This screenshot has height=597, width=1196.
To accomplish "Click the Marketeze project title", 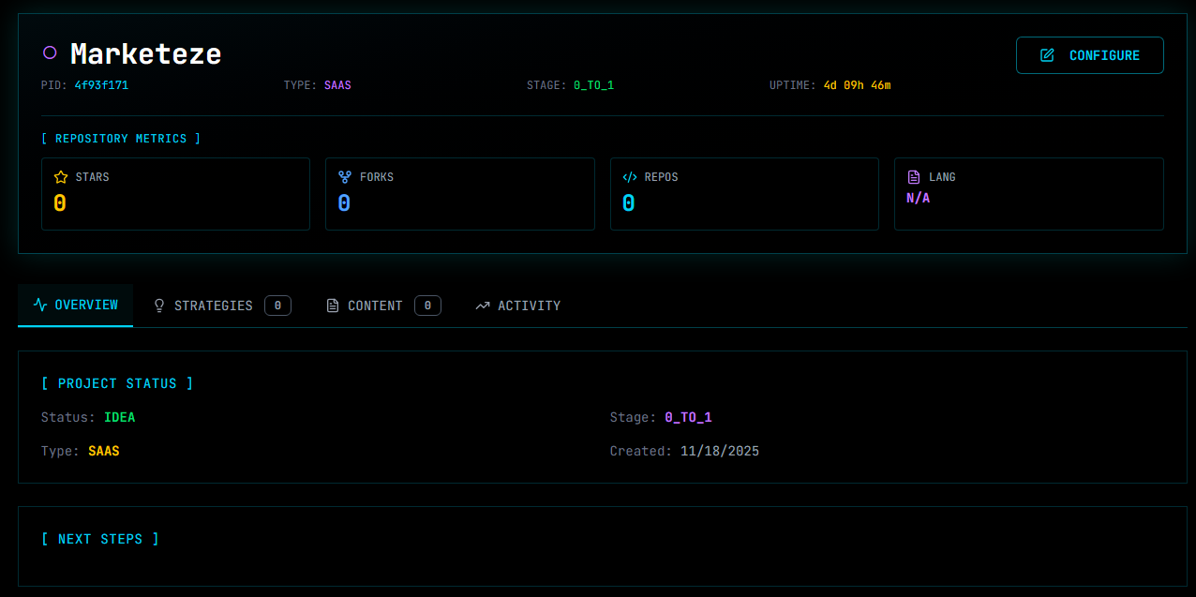I will click(x=145, y=53).
